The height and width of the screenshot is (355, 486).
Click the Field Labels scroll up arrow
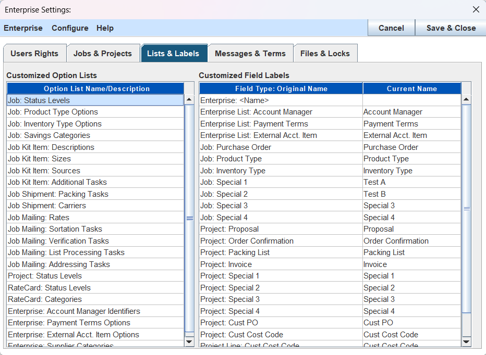pos(466,99)
